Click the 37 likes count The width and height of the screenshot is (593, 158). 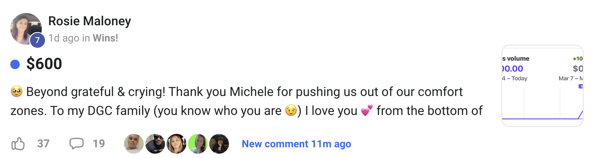click(x=43, y=144)
